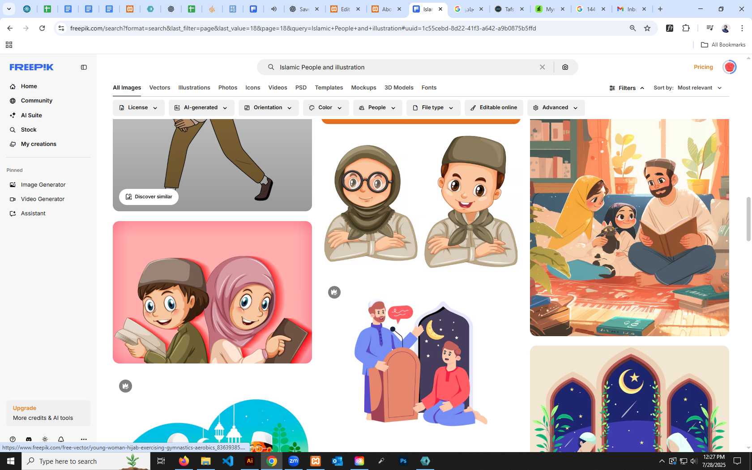
Task: Open the notifications bell icon
Action: [x=61, y=440]
